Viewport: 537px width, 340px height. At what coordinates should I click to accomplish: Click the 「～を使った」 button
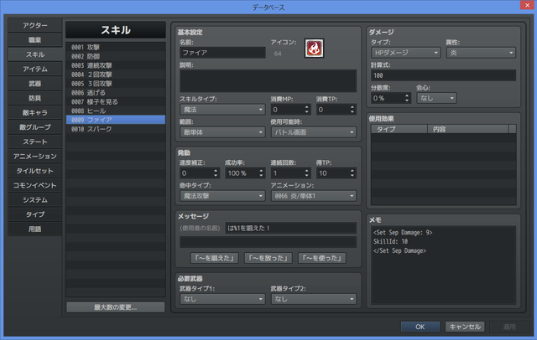(x=322, y=258)
